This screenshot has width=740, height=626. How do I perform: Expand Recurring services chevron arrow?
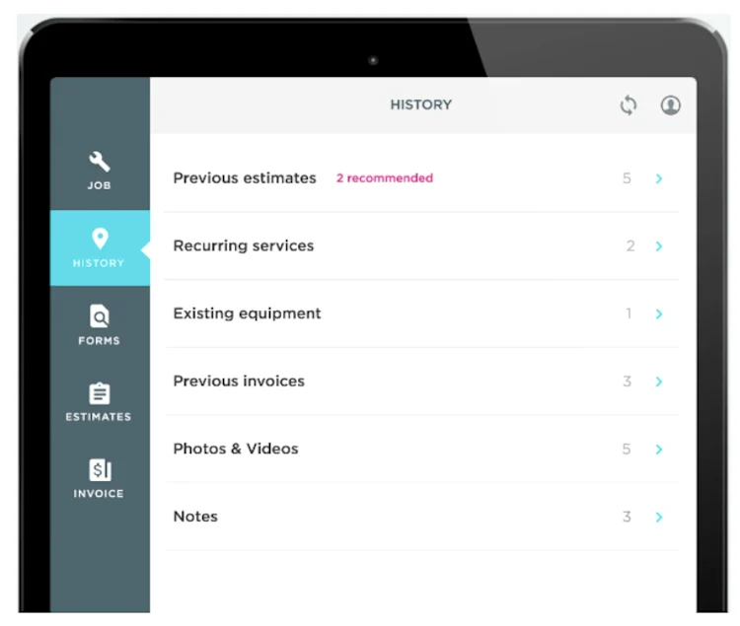coord(659,246)
